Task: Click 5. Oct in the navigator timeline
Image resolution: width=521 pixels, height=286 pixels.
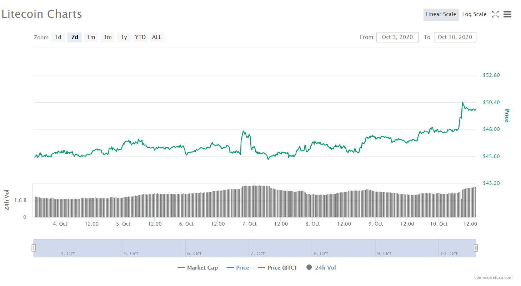Action: tap(131, 253)
